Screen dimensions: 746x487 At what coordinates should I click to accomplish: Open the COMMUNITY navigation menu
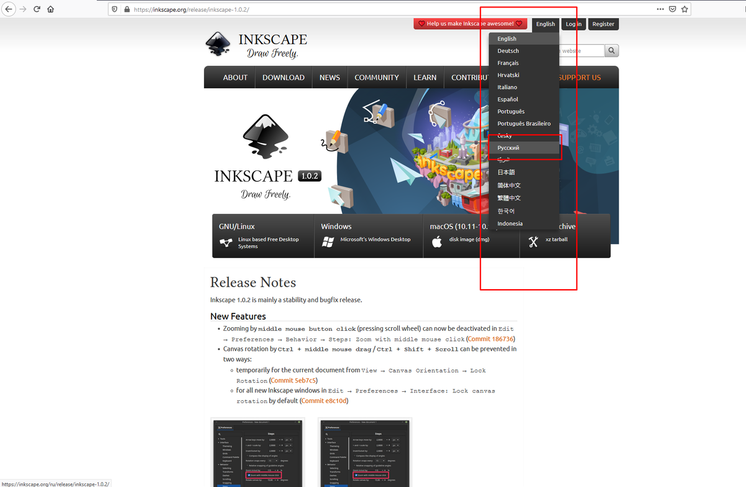pyautogui.click(x=377, y=78)
